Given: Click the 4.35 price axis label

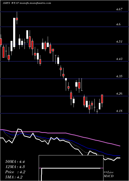Looking at the screenshot, I should 119,76.
